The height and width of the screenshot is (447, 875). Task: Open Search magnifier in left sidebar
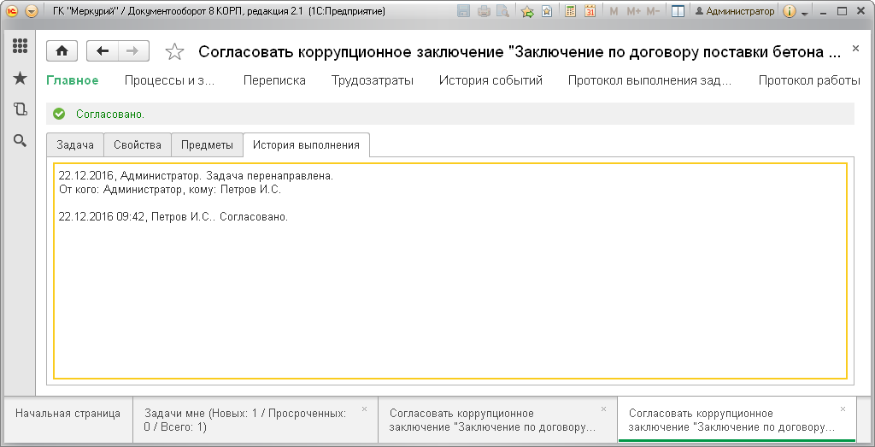(21, 141)
